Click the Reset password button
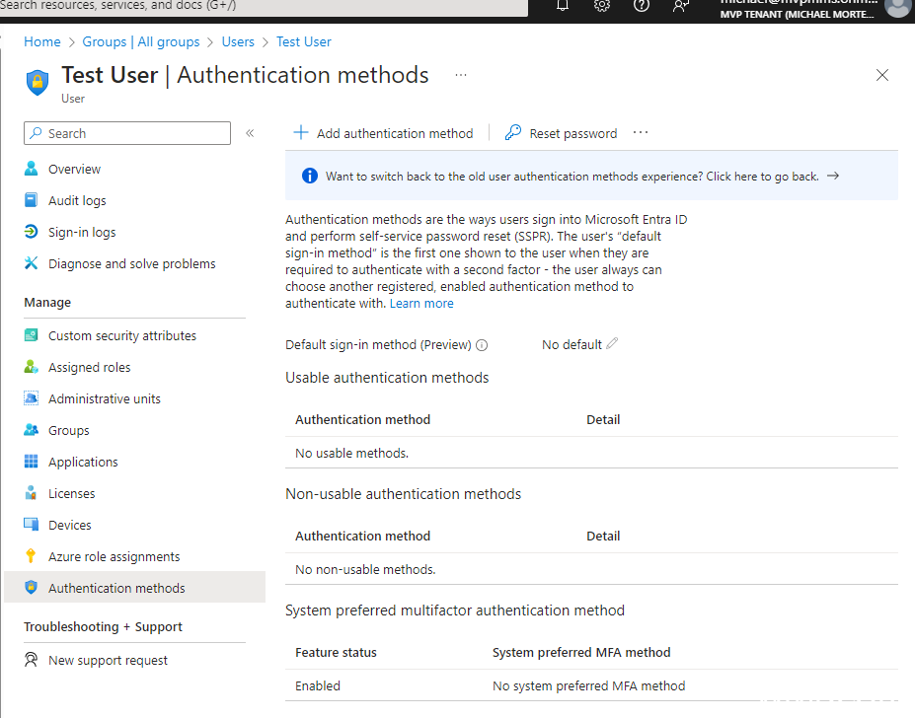Image resolution: width=915 pixels, height=718 pixels. tap(561, 133)
